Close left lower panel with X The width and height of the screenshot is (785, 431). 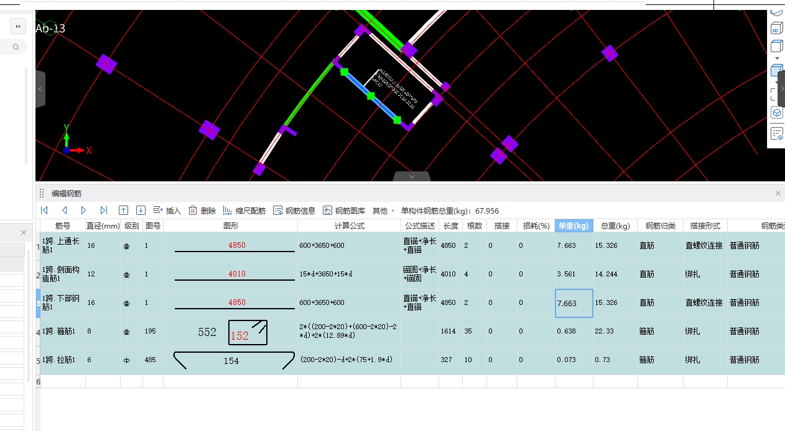pyautogui.click(x=24, y=232)
